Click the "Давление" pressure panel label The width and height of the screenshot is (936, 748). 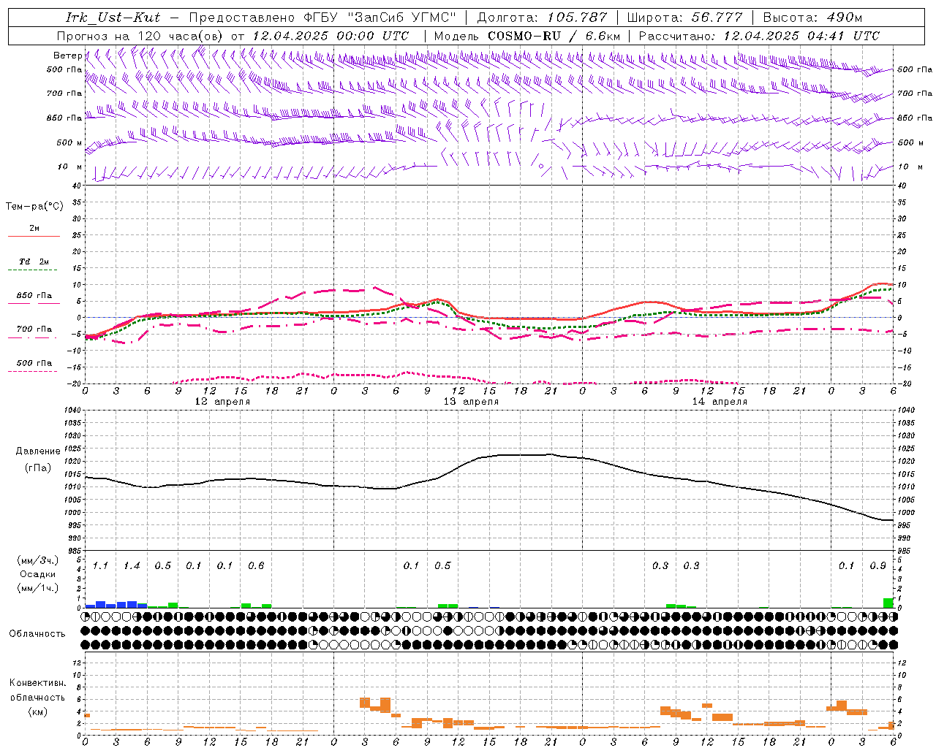click(x=38, y=451)
